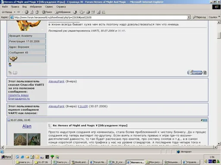Click Удалить вашу благодарность link
The image size is (221, 165).
pyautogui.click(x=19, y=97)
